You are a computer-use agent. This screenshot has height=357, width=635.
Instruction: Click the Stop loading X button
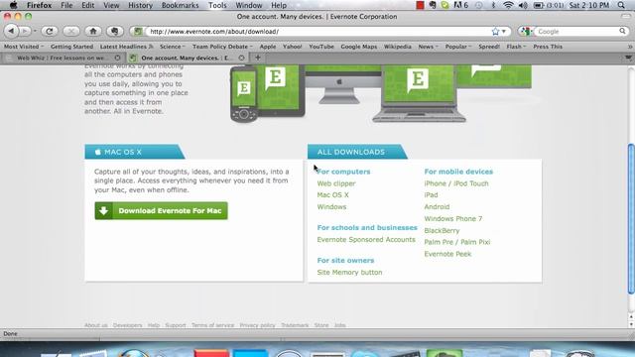71,31
